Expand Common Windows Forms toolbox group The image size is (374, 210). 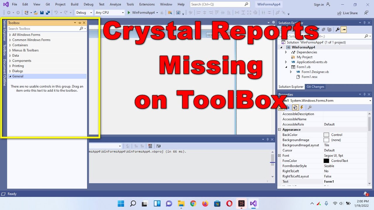tap(10, 40)
